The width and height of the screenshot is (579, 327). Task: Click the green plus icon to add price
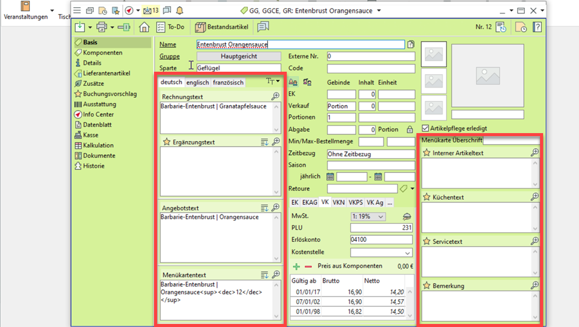coord(297,266)
